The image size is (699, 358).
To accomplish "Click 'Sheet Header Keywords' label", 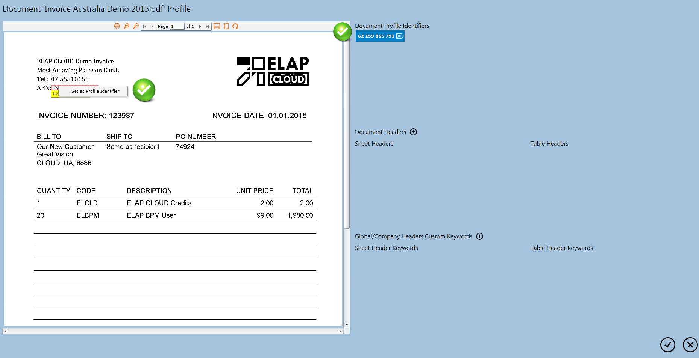I will 387,248.
